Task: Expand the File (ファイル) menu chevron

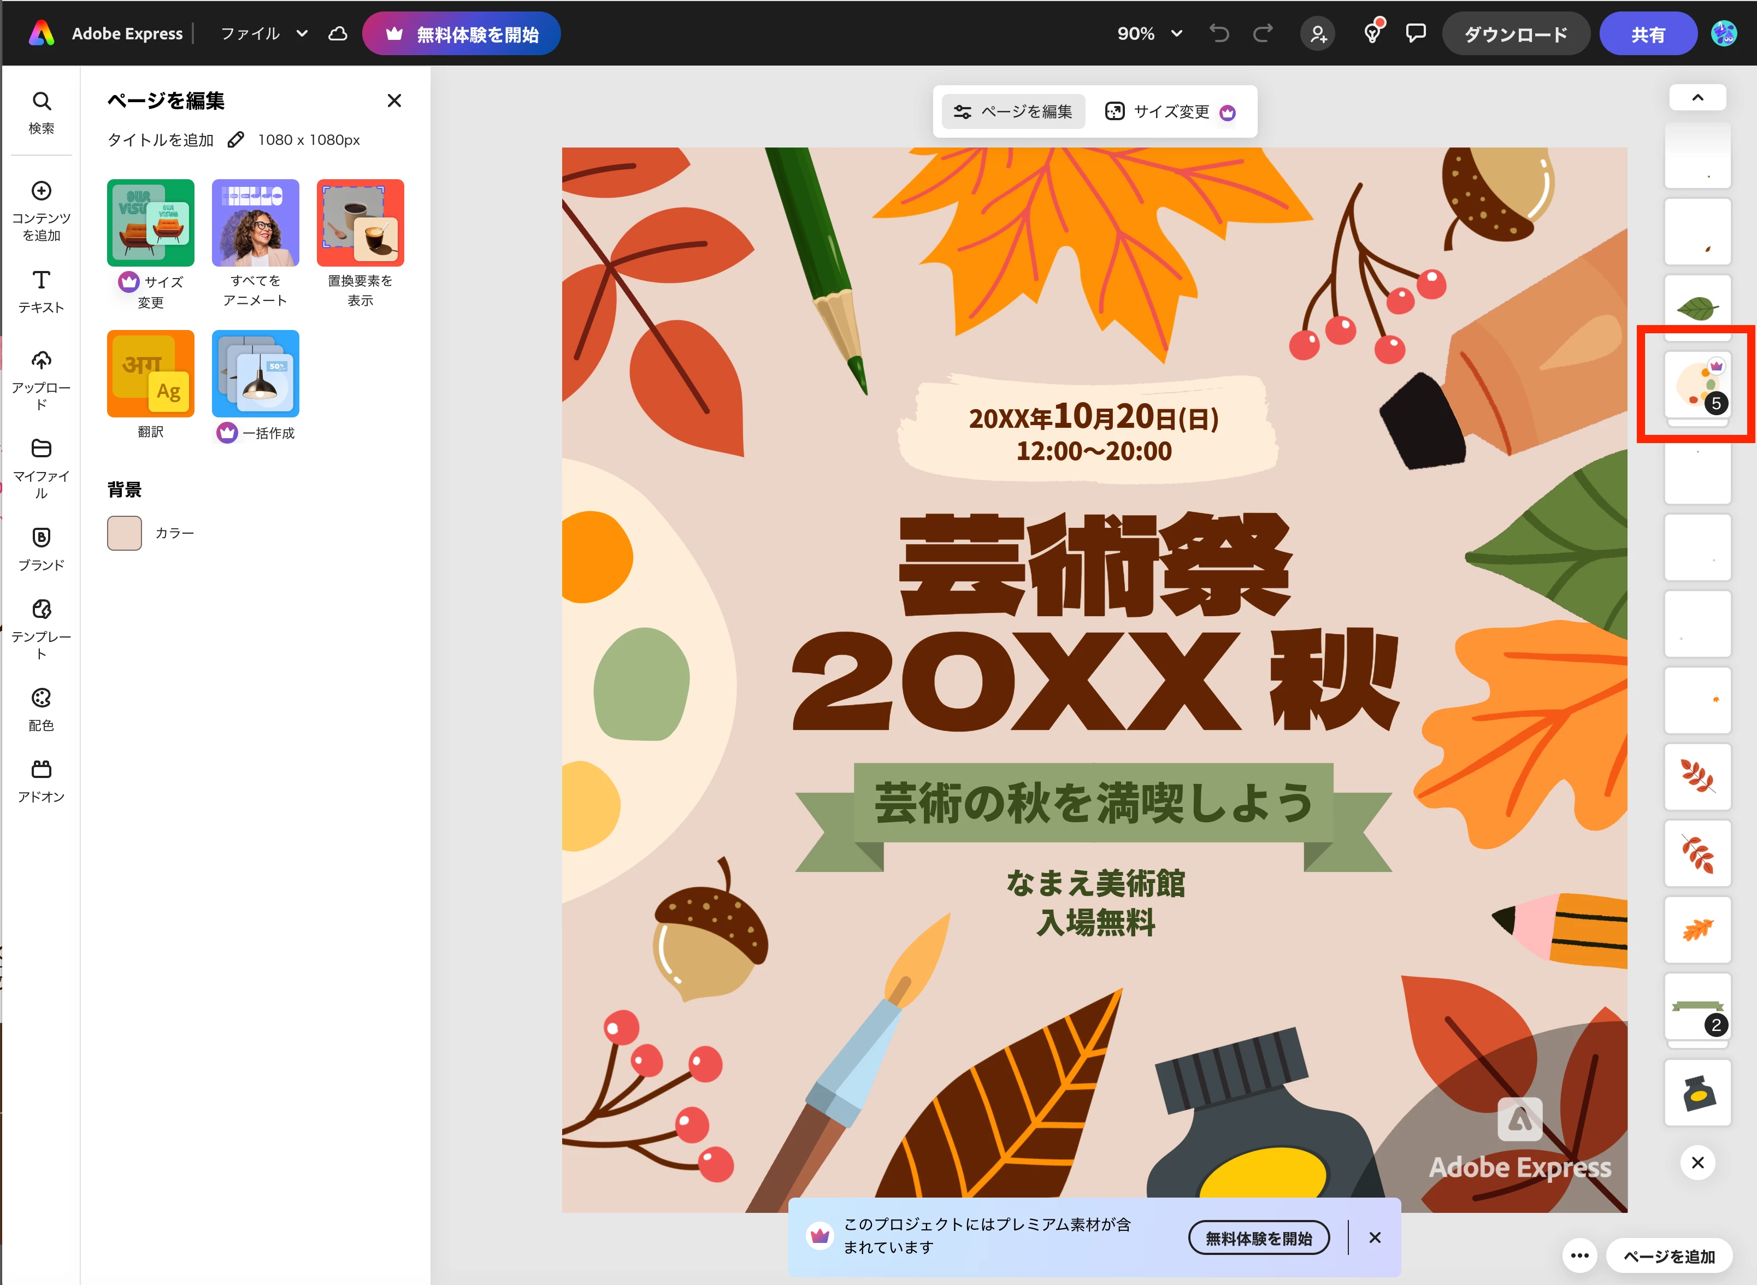Action: [x=303, y=33]
